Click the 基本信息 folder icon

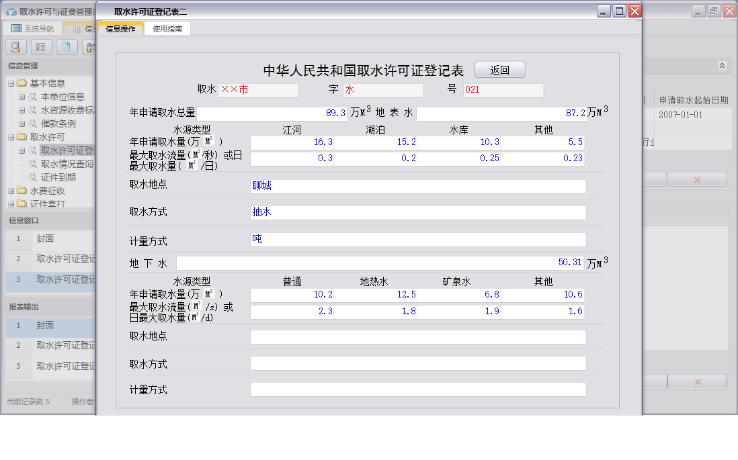click(x=22, y=83)
